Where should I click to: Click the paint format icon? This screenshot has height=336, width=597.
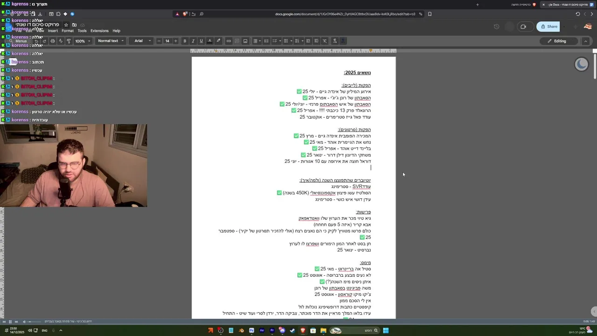pyautogui.click(x=69, y=41)
